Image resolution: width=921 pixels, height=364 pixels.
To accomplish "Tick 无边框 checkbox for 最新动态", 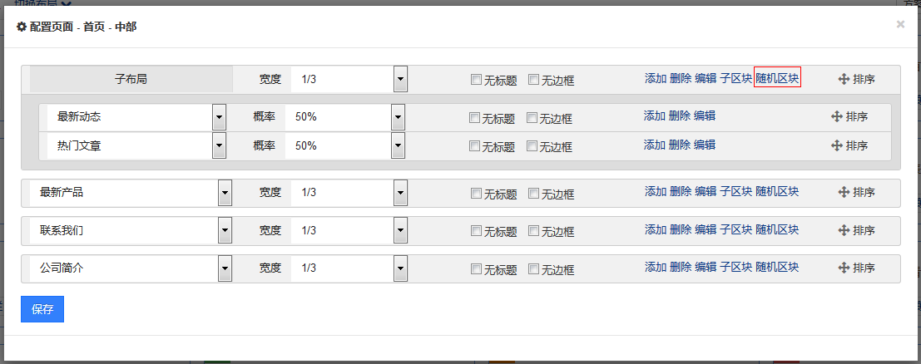I will pyautogui.click(x=532, y=117).
